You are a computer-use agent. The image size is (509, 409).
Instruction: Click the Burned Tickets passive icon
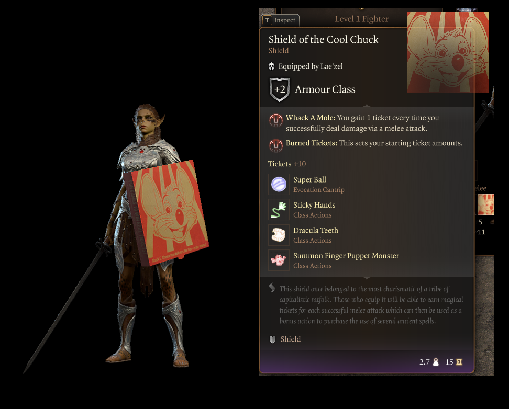pyautogui.click(x=275, y=145)
